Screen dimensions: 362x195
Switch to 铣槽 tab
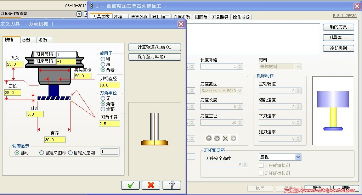(11, 40)
